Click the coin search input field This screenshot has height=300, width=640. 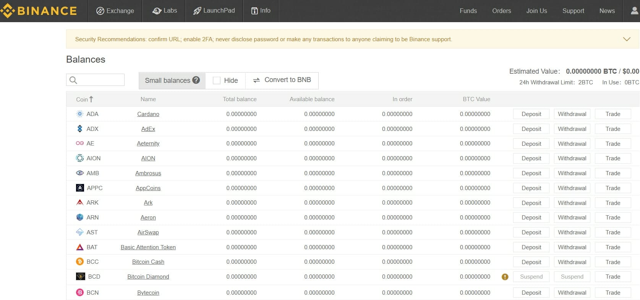[x=95, y=80]
